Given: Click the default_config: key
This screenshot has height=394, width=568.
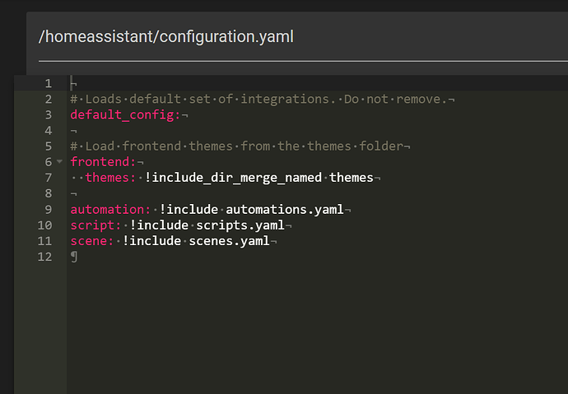Looking at the screenshot, I should point(125,114).
